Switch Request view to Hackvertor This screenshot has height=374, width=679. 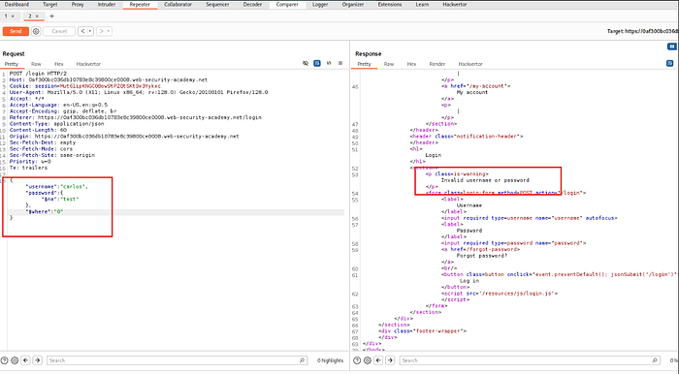point(88,64)
